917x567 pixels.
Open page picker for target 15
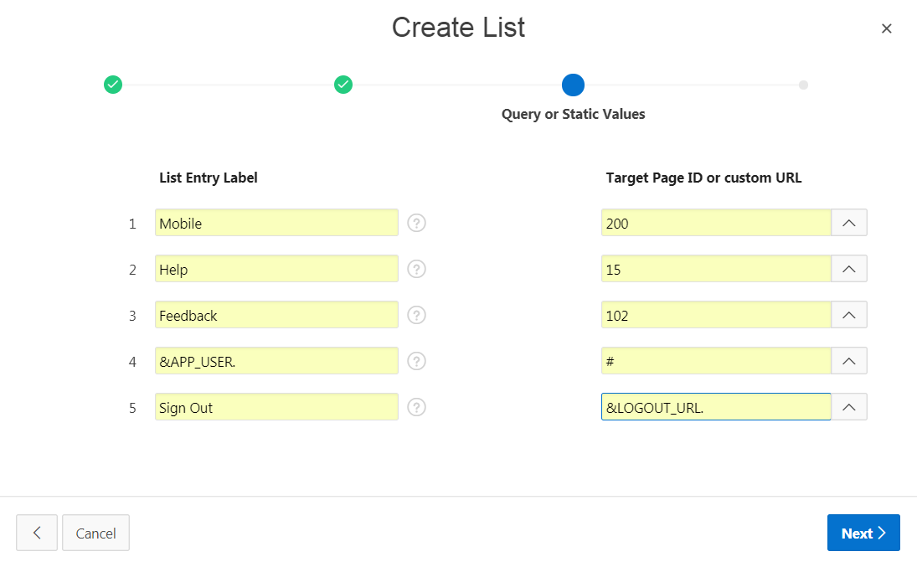848,269
